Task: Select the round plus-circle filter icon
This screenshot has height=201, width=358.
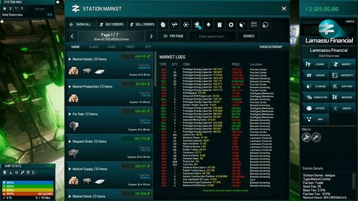Action: click(231, 25)
